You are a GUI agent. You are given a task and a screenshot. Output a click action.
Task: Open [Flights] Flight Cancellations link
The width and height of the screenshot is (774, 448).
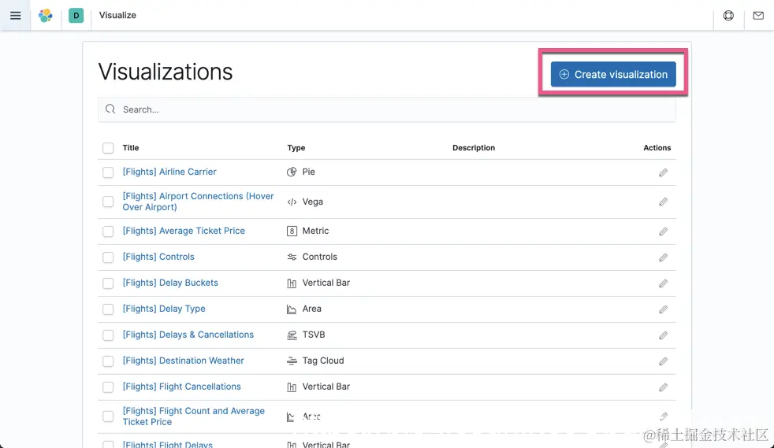click(x=181, y=387)
